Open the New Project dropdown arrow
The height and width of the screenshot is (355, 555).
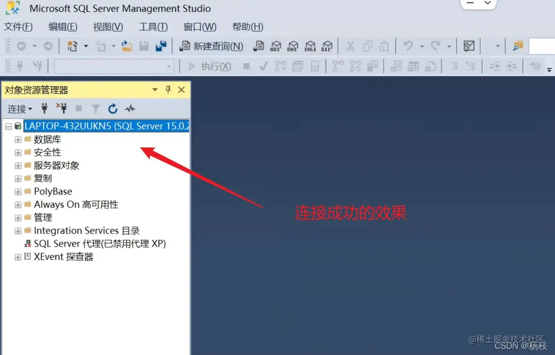[86, 46]
